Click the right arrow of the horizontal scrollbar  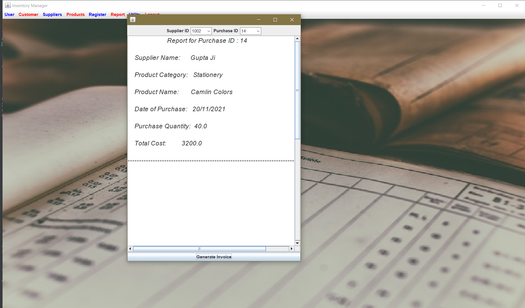pos(291,248)
